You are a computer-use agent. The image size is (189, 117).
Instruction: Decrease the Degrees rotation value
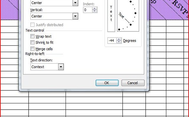[x=119, y=42]
